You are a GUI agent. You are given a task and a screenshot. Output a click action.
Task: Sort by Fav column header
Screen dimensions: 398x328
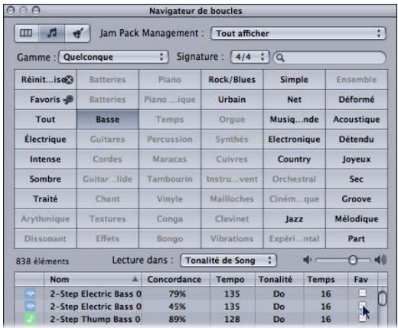pyautogui.click(x=363, y=279)
